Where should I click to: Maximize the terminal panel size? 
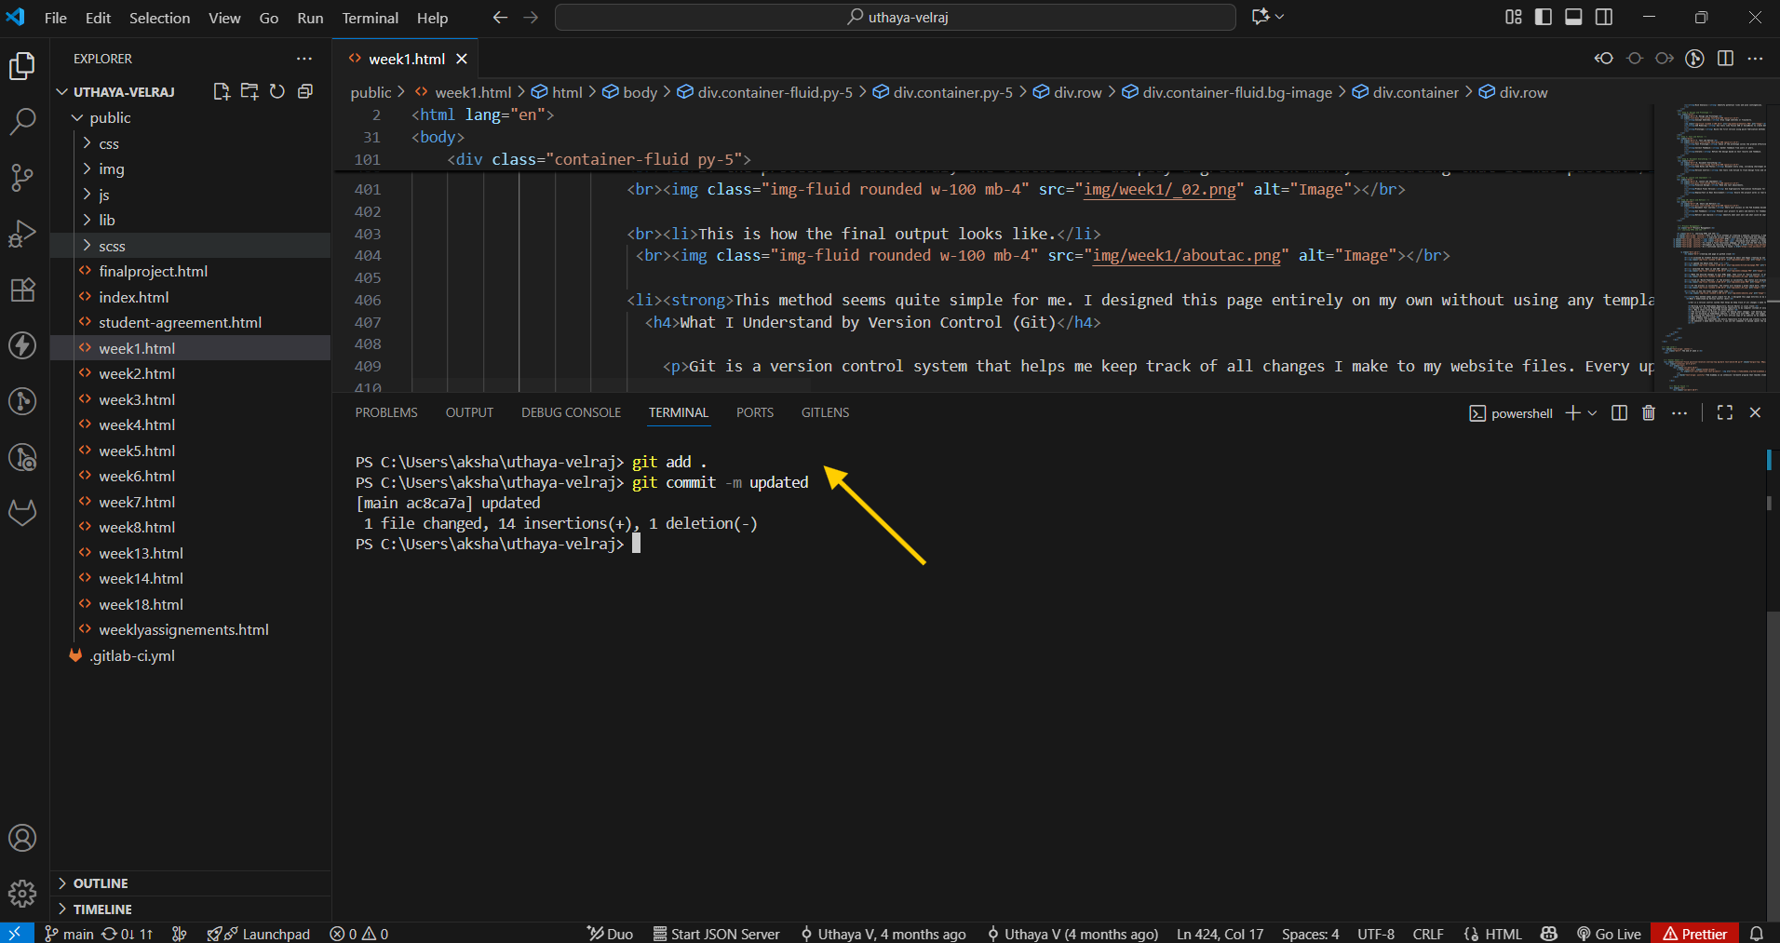point(1725,412)
